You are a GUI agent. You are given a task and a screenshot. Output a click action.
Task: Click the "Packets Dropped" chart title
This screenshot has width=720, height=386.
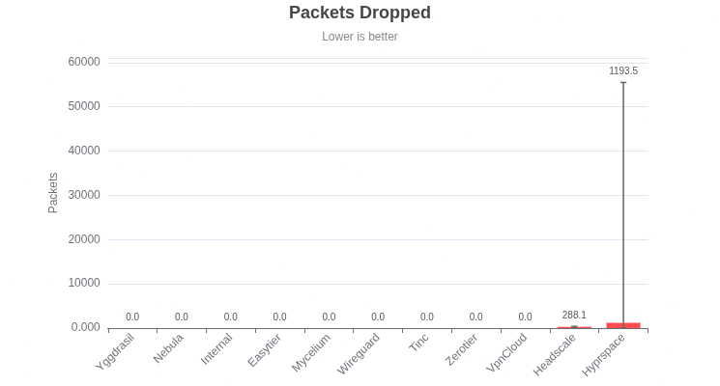pos(360,14)
